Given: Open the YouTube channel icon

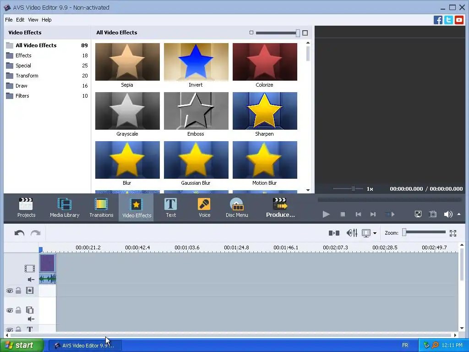Looking at the screenshot, I should pyautogui.click(x=459, y=20).
